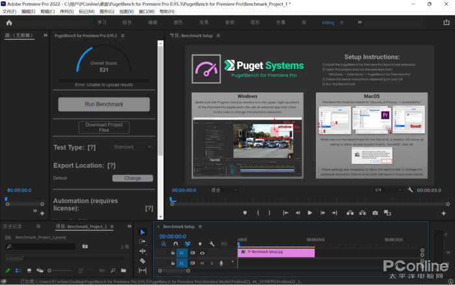This screenshot has height=285, width=455.
Task: Open Program monitor panel menu
Action: (x=218, y=35)
